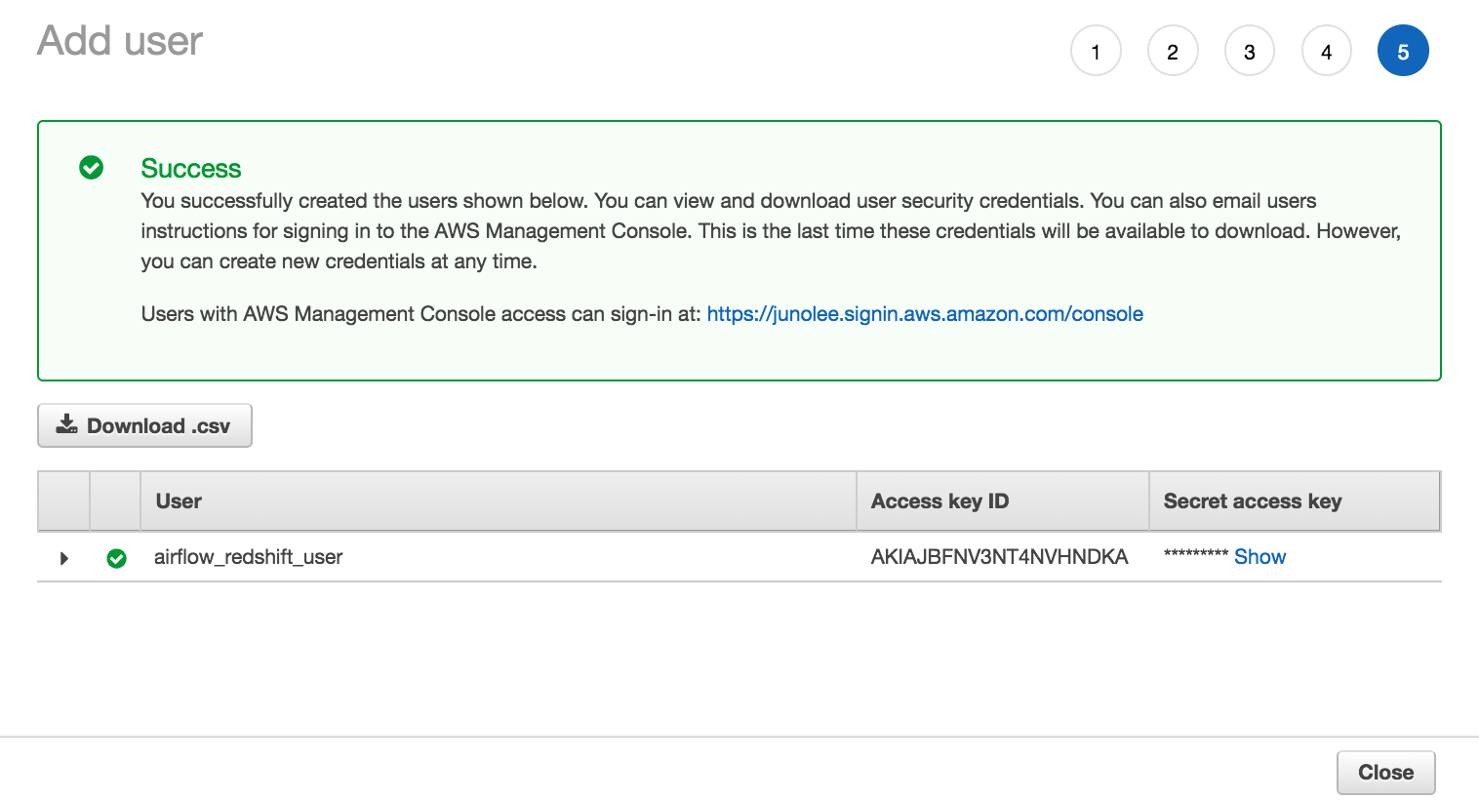Close the Add user wizard
Viewport: 1479px width, 800px height.
tap(1385, 772)
